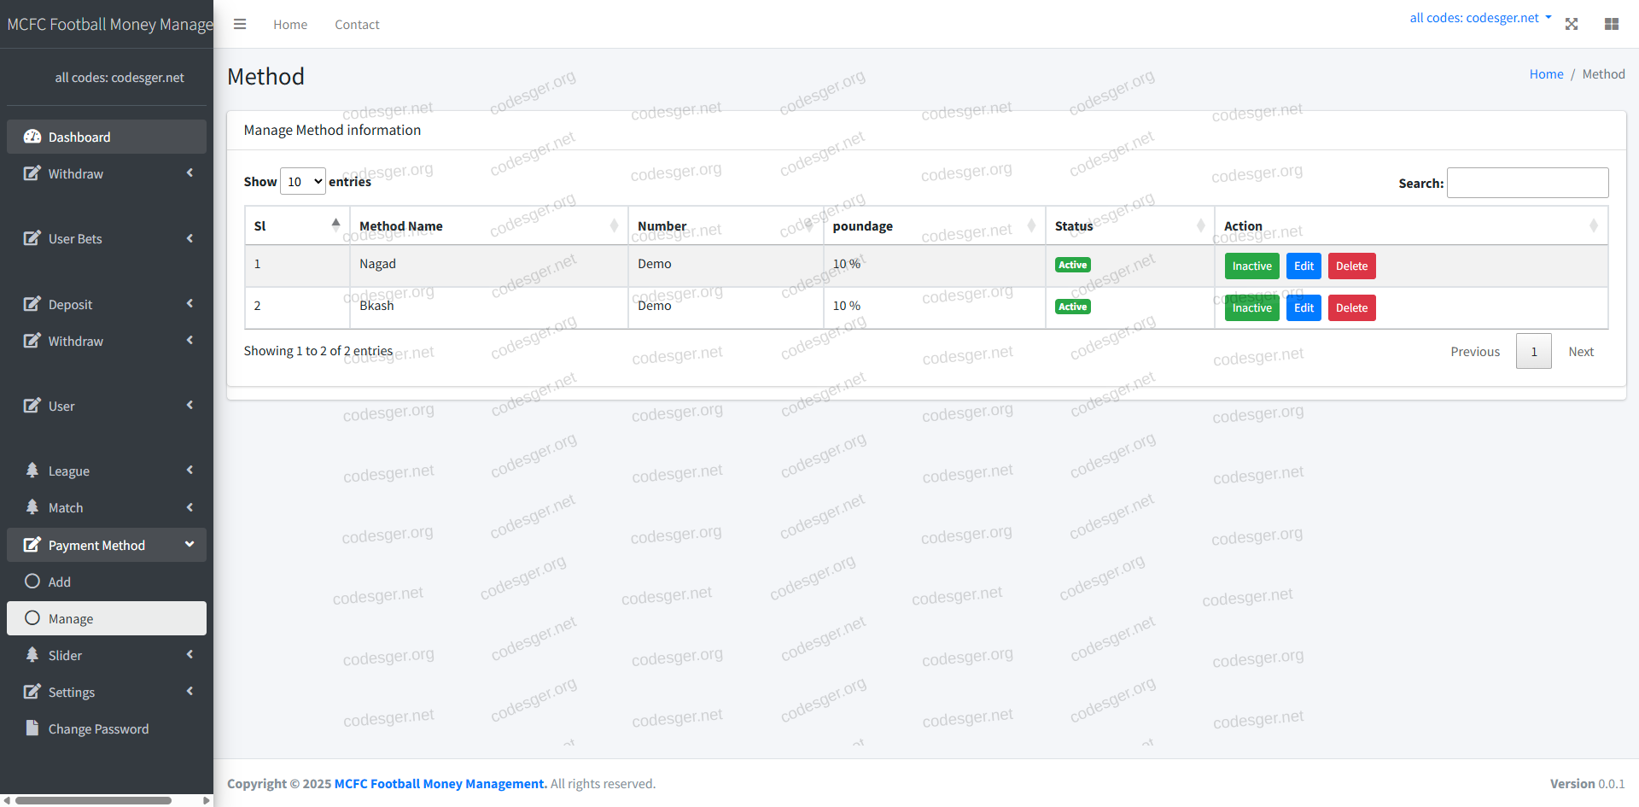Select the Add circle under Payment Method
The height and width of the screenshot is (807, 1639).
coord(32,582)
